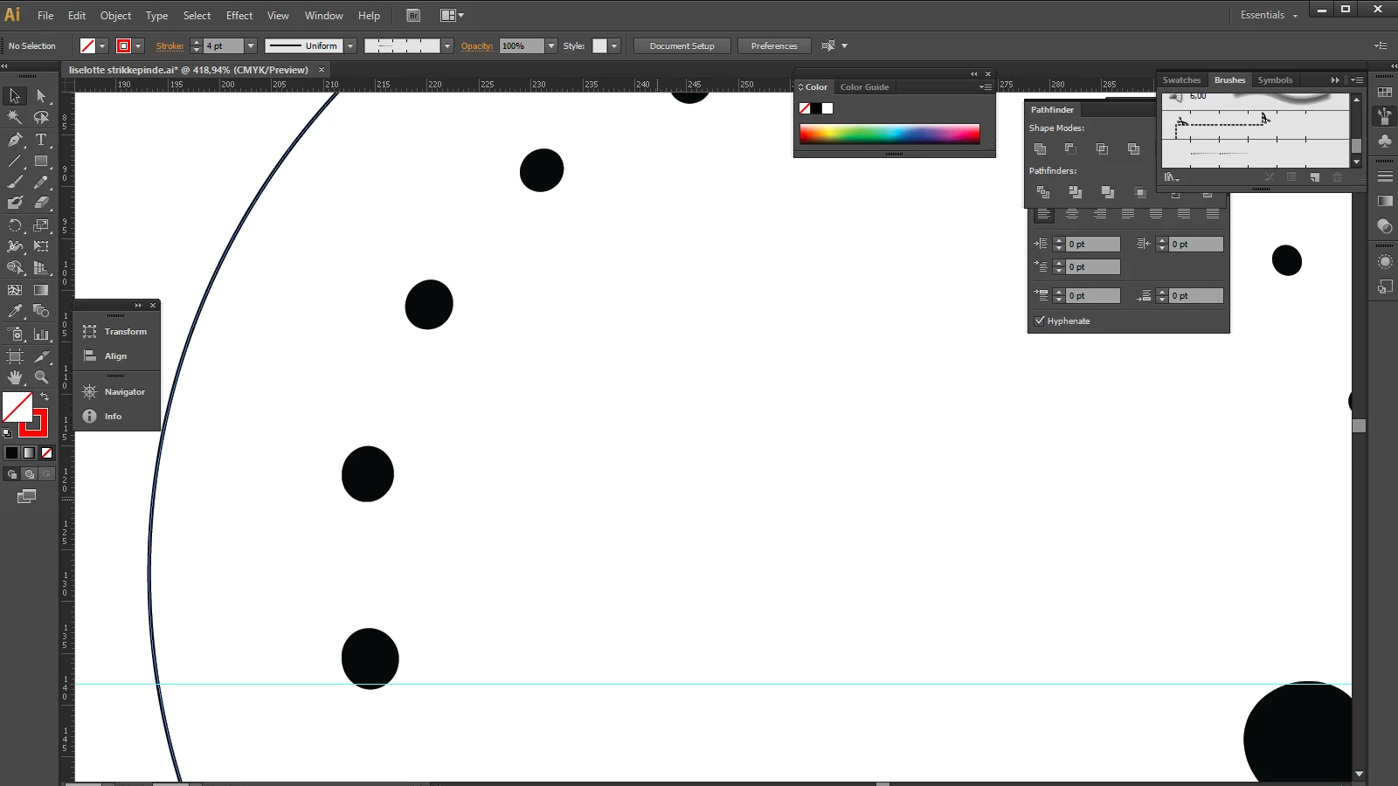Switch to the Color Guide tab
The width and height of the screenshot is (1398, 786).
(x=864, y=86)
